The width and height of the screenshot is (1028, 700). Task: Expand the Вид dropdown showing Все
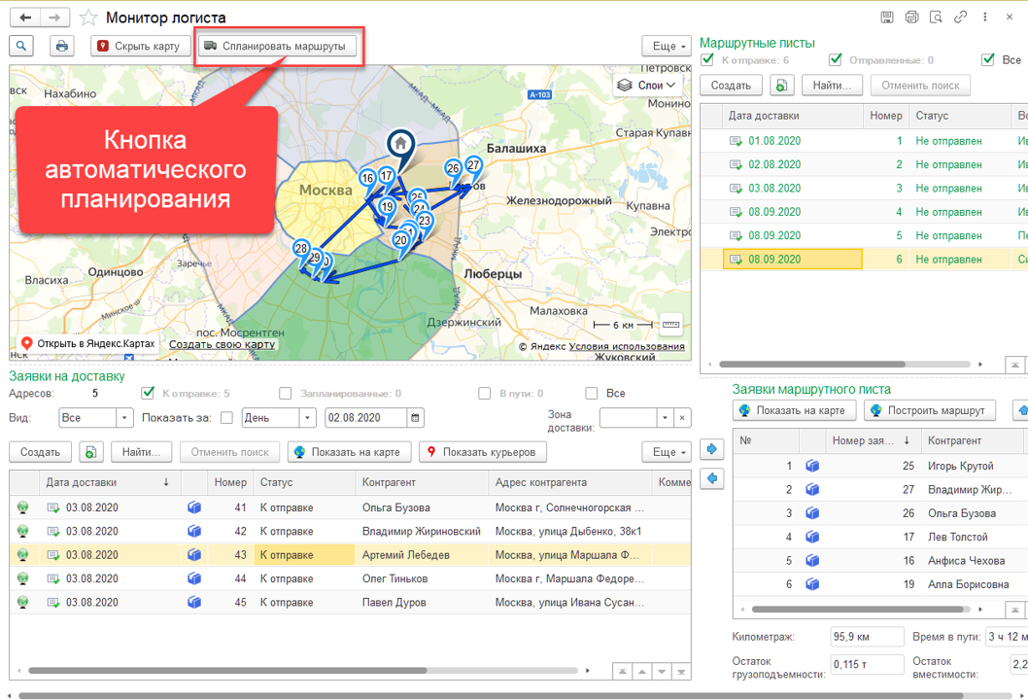tap(124, 418)
